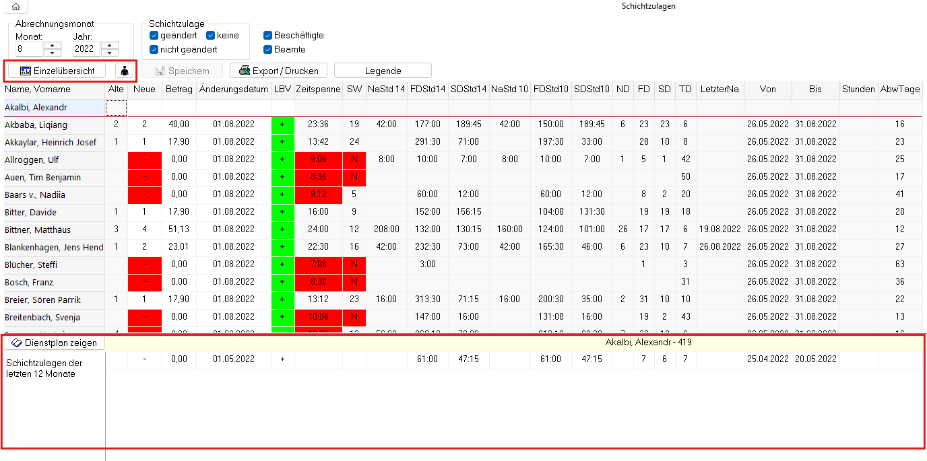This screenshot has width=927, height=461.
Task: Decrease the Monat value with down arrow
Action: click(x=53, y=53)
